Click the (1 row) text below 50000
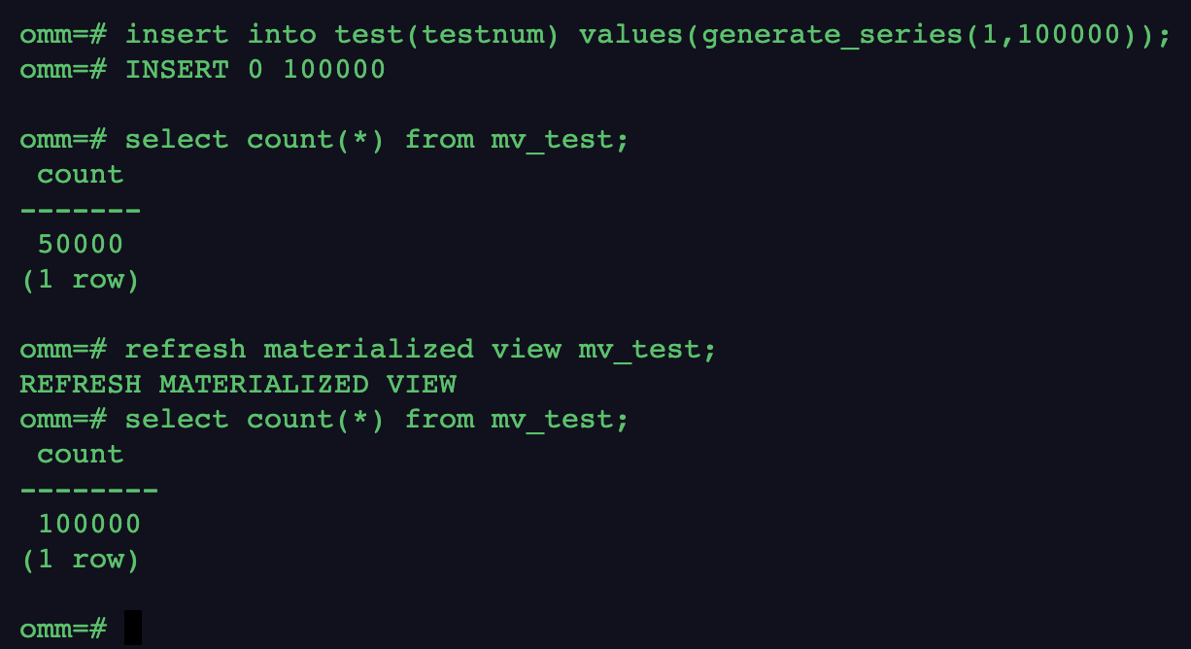The width and height of the screenshot is (1191, 649). pos(80,279)
